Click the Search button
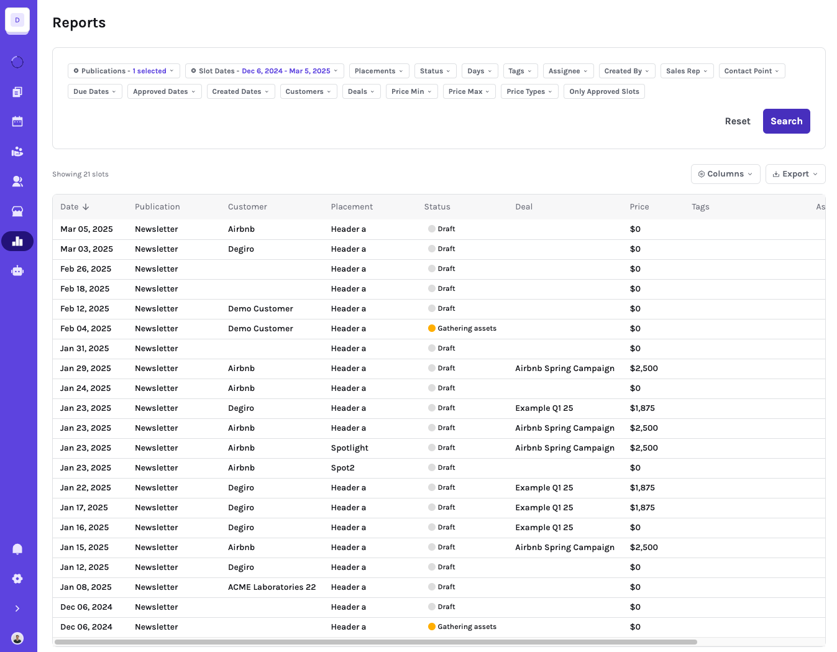This screenshot has height=652, width=837. (786, 121)
